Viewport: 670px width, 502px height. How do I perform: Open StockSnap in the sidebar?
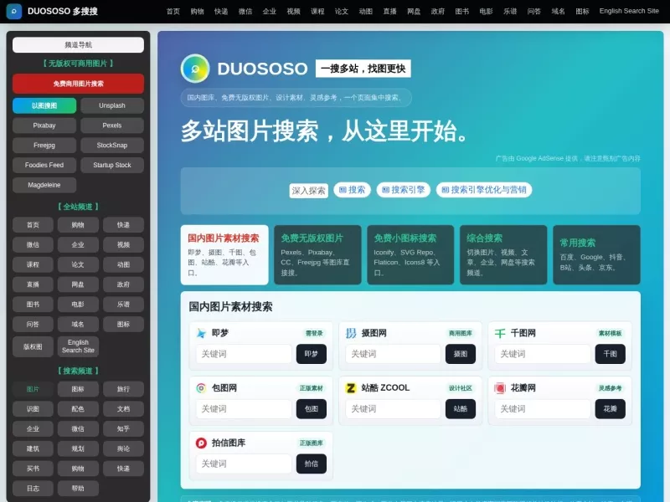pos(112,145)
